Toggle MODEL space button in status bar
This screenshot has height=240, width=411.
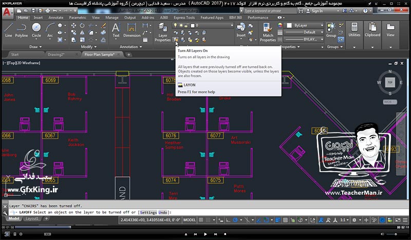coord(189,220)
